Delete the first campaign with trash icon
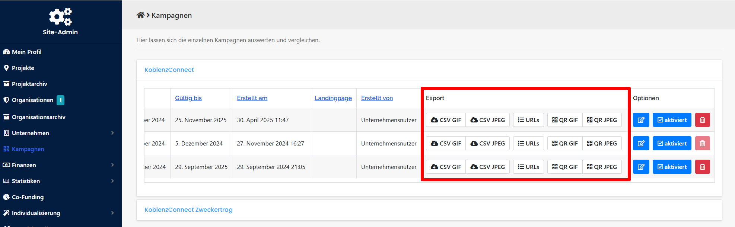This screenshot has width=735, height=227. (702, 120)
